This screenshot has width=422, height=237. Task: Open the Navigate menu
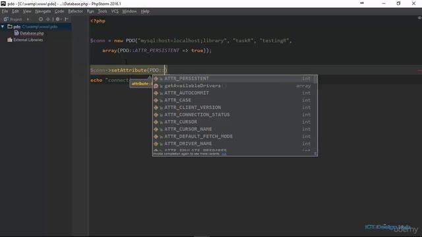click(43, 11)
